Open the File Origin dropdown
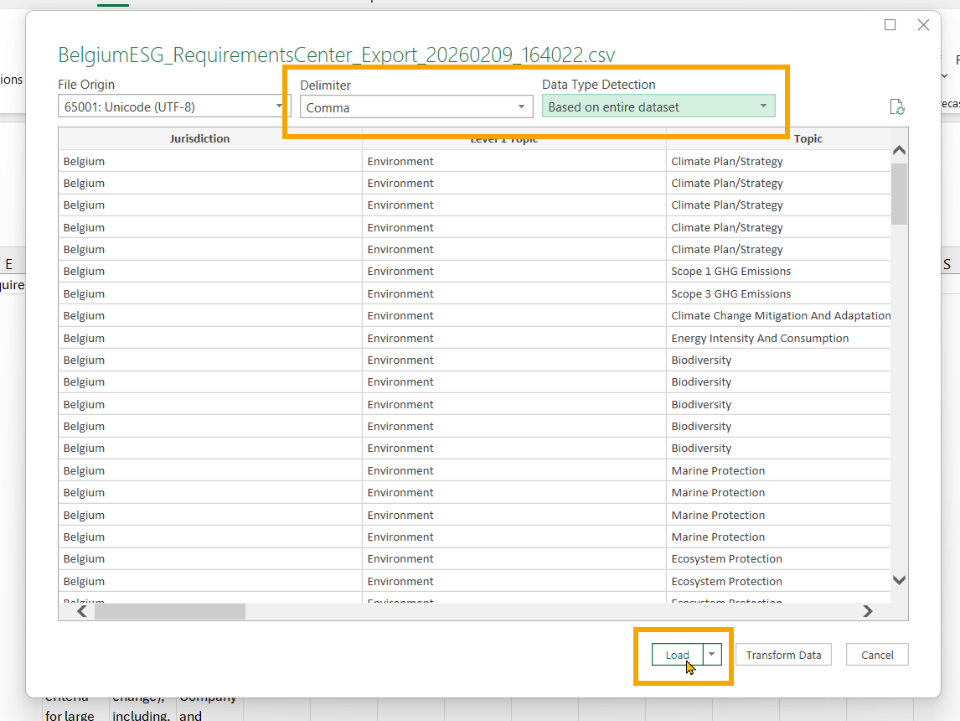The height and width of the screenshot is (721, 960). (x=174, y=106)
